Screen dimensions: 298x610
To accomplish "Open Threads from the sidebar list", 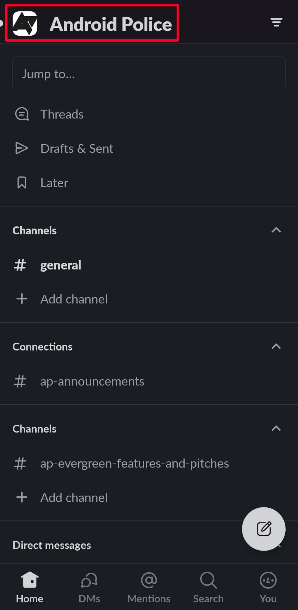I will click(62, 114).
